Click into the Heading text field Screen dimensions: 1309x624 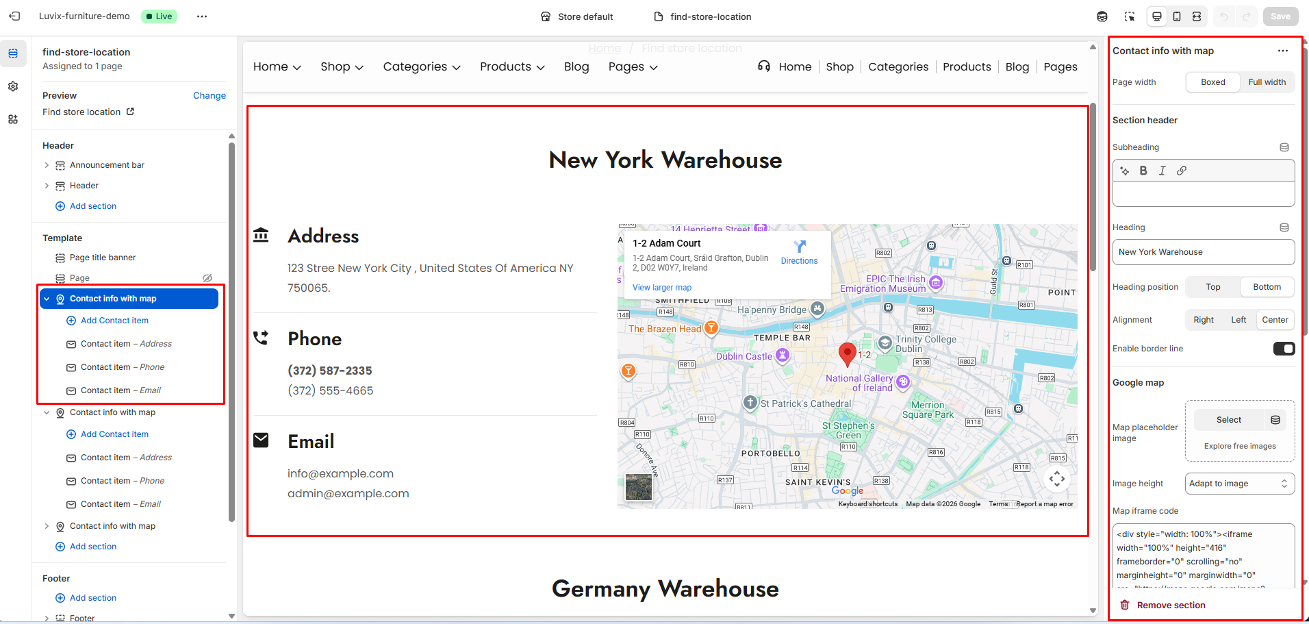pyautogui.click(x=1203, y=252)
